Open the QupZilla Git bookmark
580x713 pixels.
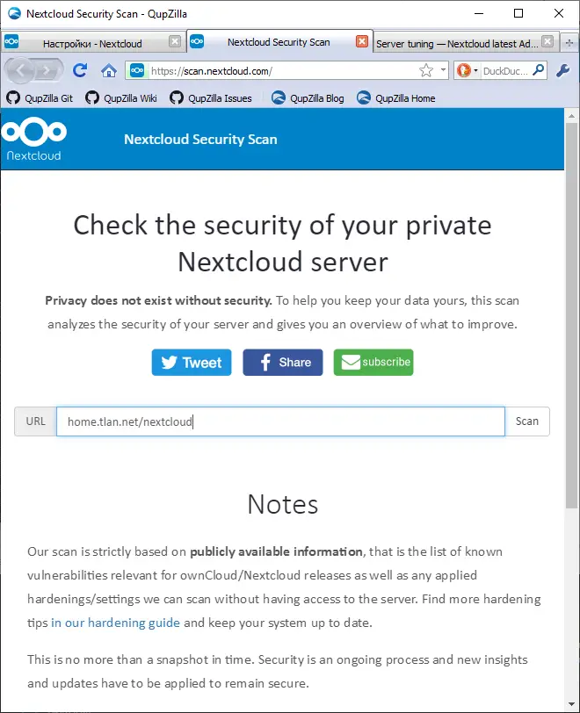40,98
